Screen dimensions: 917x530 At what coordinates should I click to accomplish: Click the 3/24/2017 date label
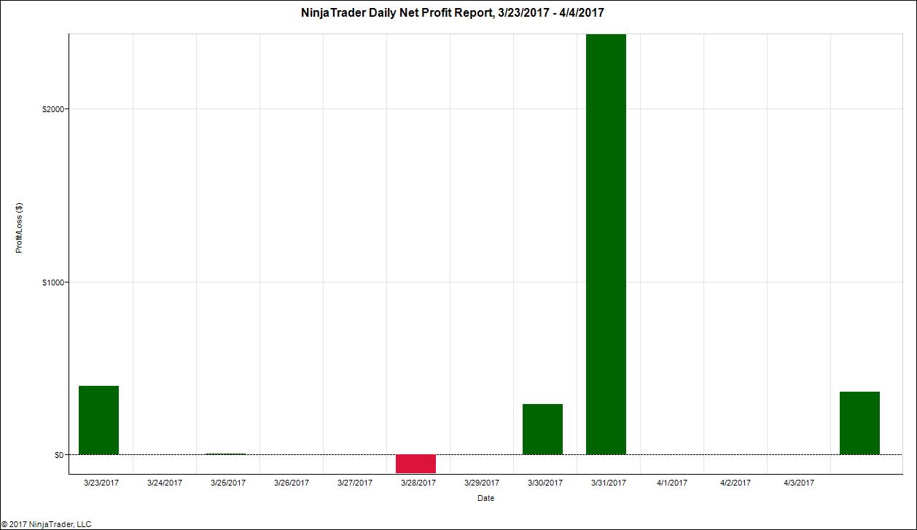point(165,482)
